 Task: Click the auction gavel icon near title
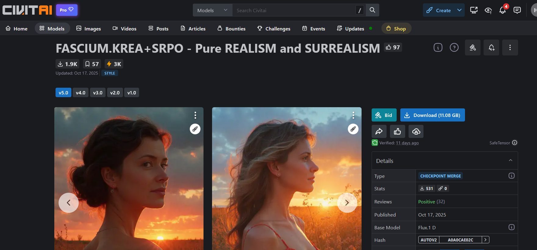[x=473, y=48]
